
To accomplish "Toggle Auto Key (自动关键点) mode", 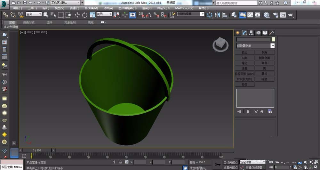I will pyautogui.click(x=230, y=162).
